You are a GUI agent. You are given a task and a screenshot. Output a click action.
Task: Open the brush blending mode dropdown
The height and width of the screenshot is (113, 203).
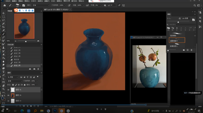point(41,5)
